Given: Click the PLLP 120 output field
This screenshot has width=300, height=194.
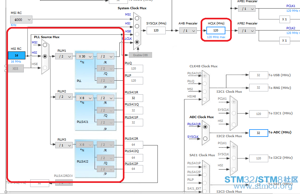Looking at the screenshot, I should tap(134, 81).
